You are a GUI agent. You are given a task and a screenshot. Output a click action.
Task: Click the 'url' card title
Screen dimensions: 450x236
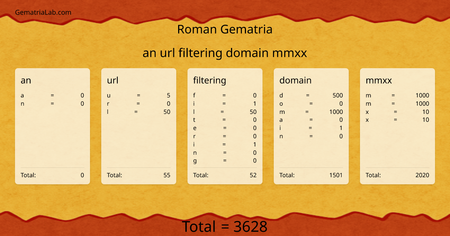(112, 80)
